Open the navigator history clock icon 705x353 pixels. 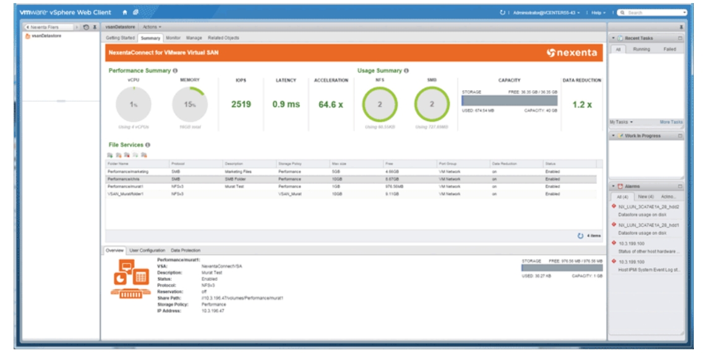[x=87, y=27]
